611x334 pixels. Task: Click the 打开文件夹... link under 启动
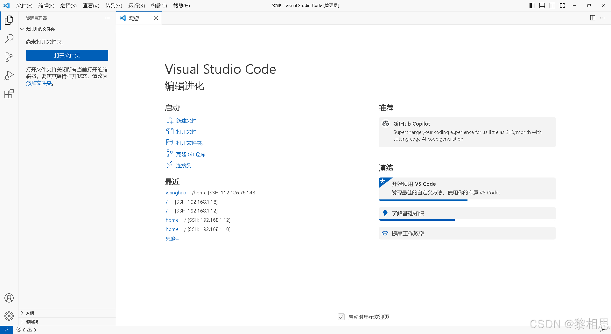click(x=190, y=143)
